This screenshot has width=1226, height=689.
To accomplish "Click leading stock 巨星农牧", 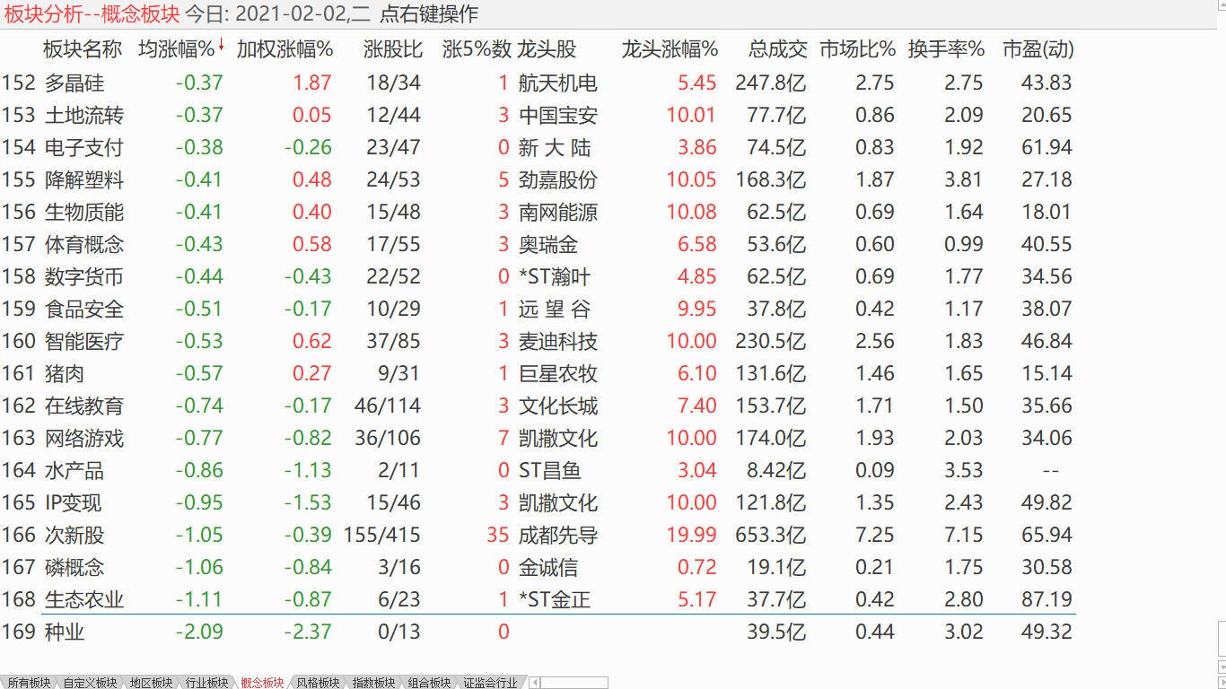I will click(558, 373).
